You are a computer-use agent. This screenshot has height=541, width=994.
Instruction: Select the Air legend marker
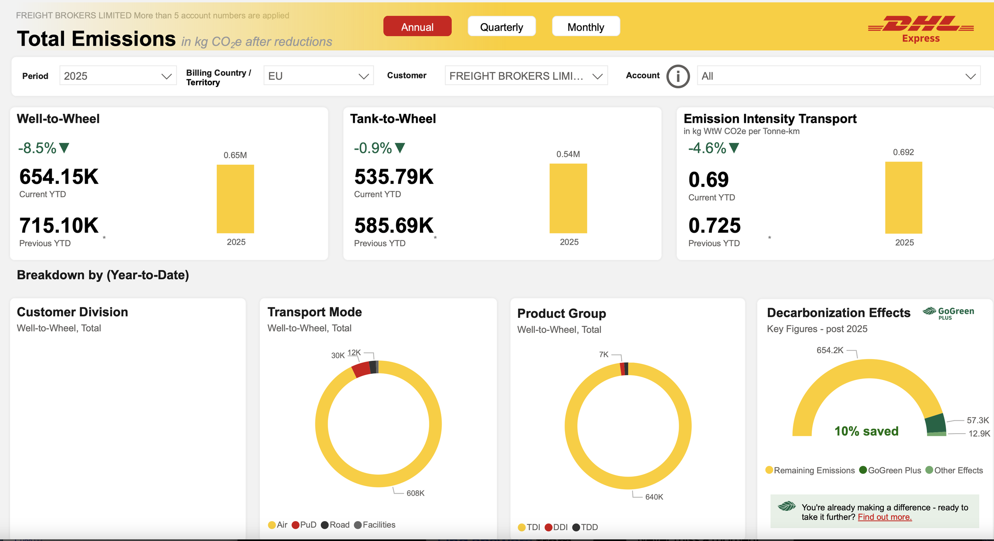click(272, 525)
